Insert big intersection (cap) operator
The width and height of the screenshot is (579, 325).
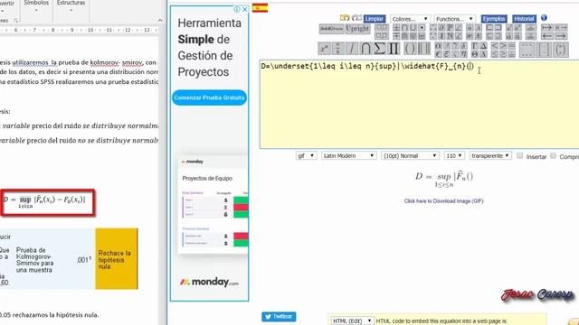point(365,49)
